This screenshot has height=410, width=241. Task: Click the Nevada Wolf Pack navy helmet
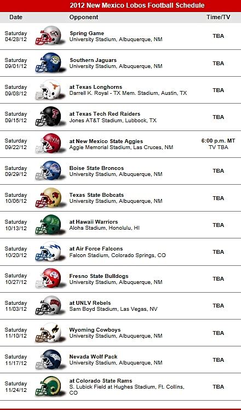pyautogui.click(x=49, y=360)
